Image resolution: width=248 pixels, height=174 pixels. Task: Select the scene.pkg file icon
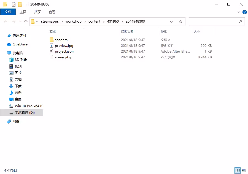pos(52,57)
